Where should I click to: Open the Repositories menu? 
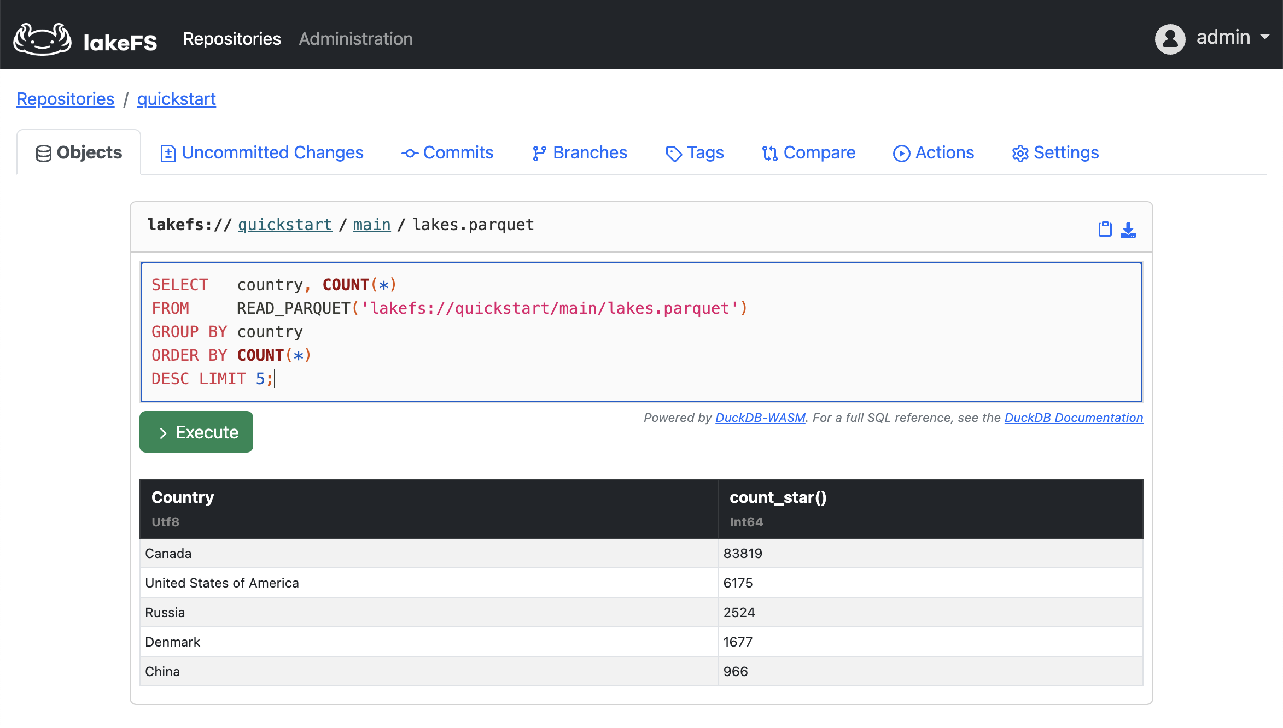pos(232,38)
